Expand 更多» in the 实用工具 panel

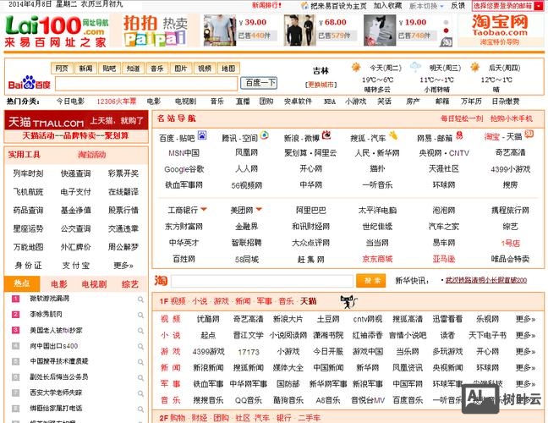(x=123, y=266)
